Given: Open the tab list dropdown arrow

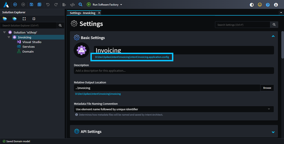Looking at the screenshot, I should coord(281,13).
